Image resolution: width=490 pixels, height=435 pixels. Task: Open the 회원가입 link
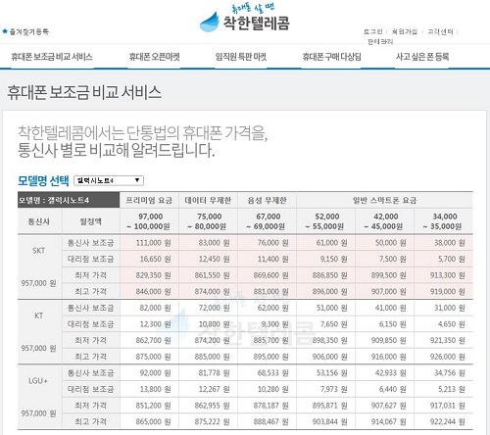coord(405,31)
